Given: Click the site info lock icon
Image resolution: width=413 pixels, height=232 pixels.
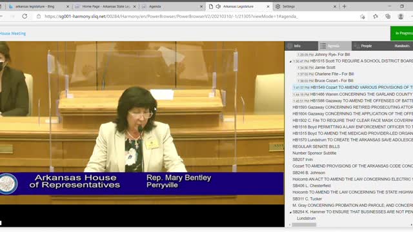Looking at the screenshot, I should pos(39,16).
